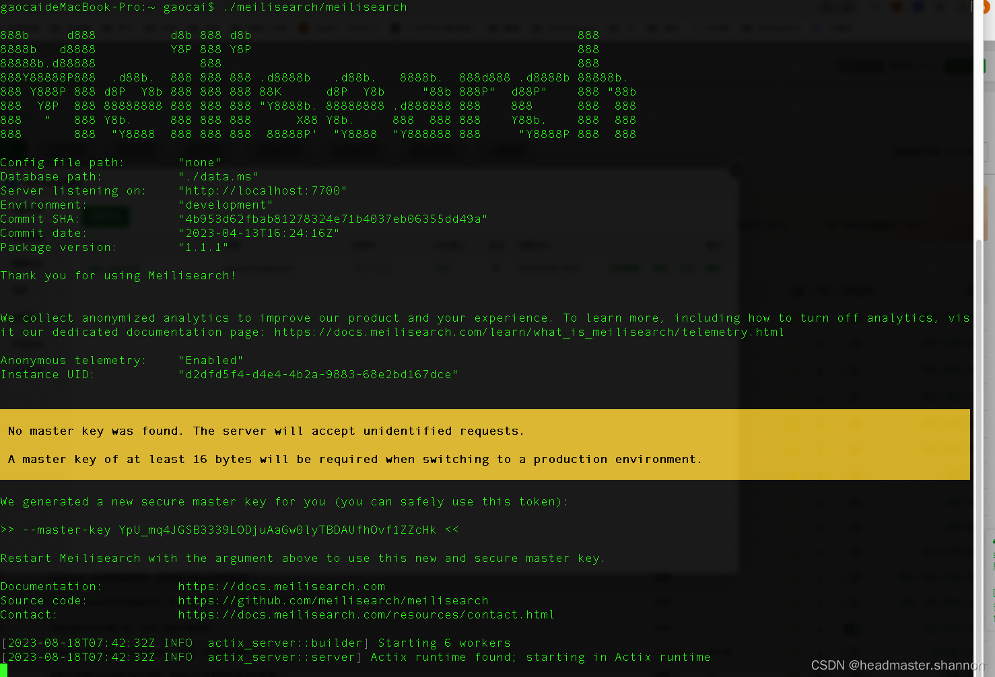Image resolution: width=995 pixels, height=677 pixels.
Task: Click the dark red extension icon
Action: pyautogui.click(x=895, y=6)
